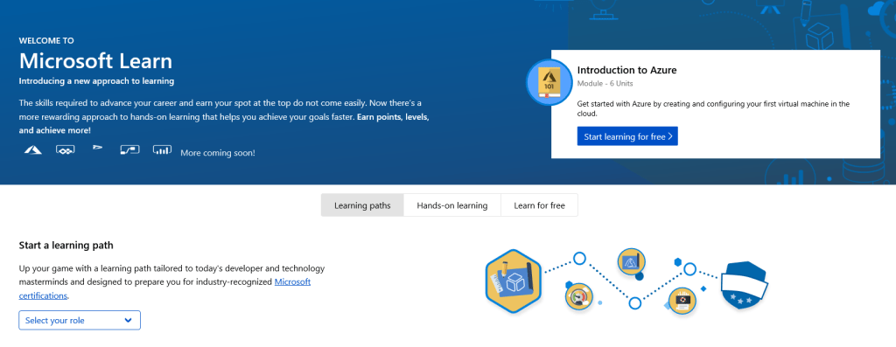Click the chevron arrow in Start learning button
Screen dimensions: 896x347
click(669, 136)
